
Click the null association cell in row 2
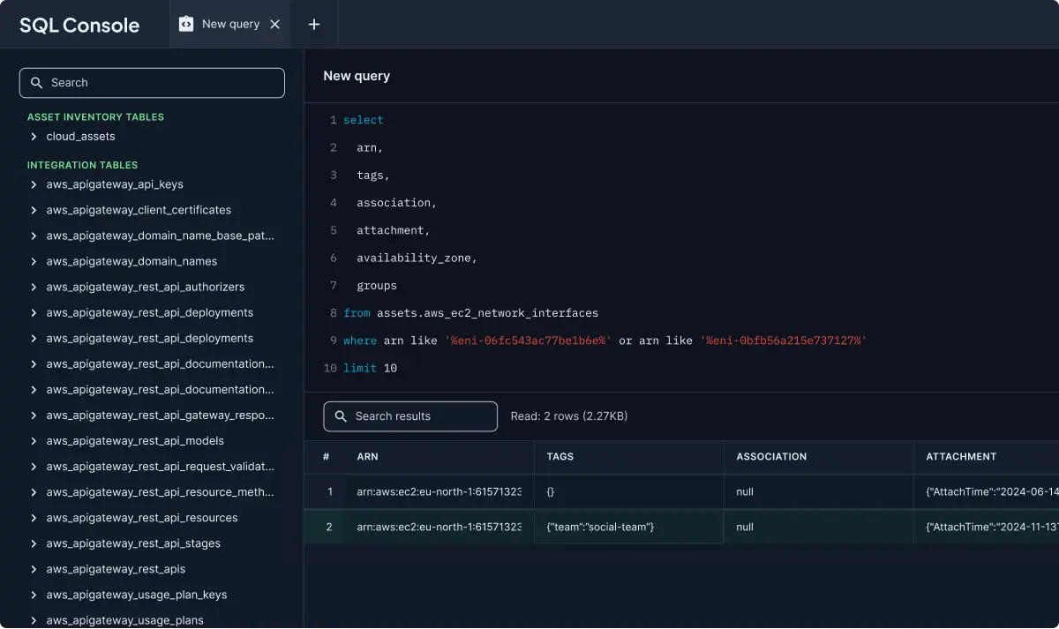[819, 527]
